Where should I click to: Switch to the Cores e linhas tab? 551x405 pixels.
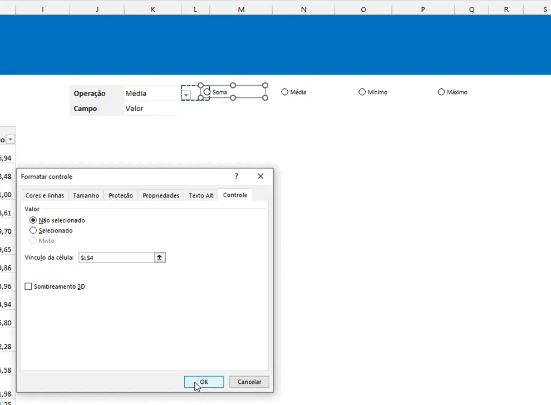45,195
